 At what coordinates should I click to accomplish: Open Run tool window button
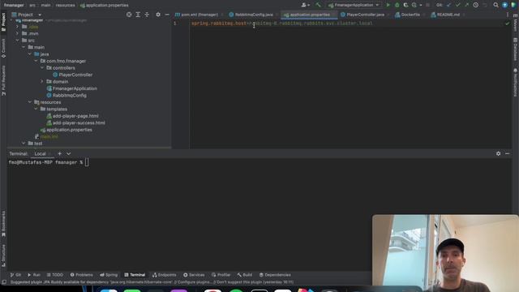34,275
